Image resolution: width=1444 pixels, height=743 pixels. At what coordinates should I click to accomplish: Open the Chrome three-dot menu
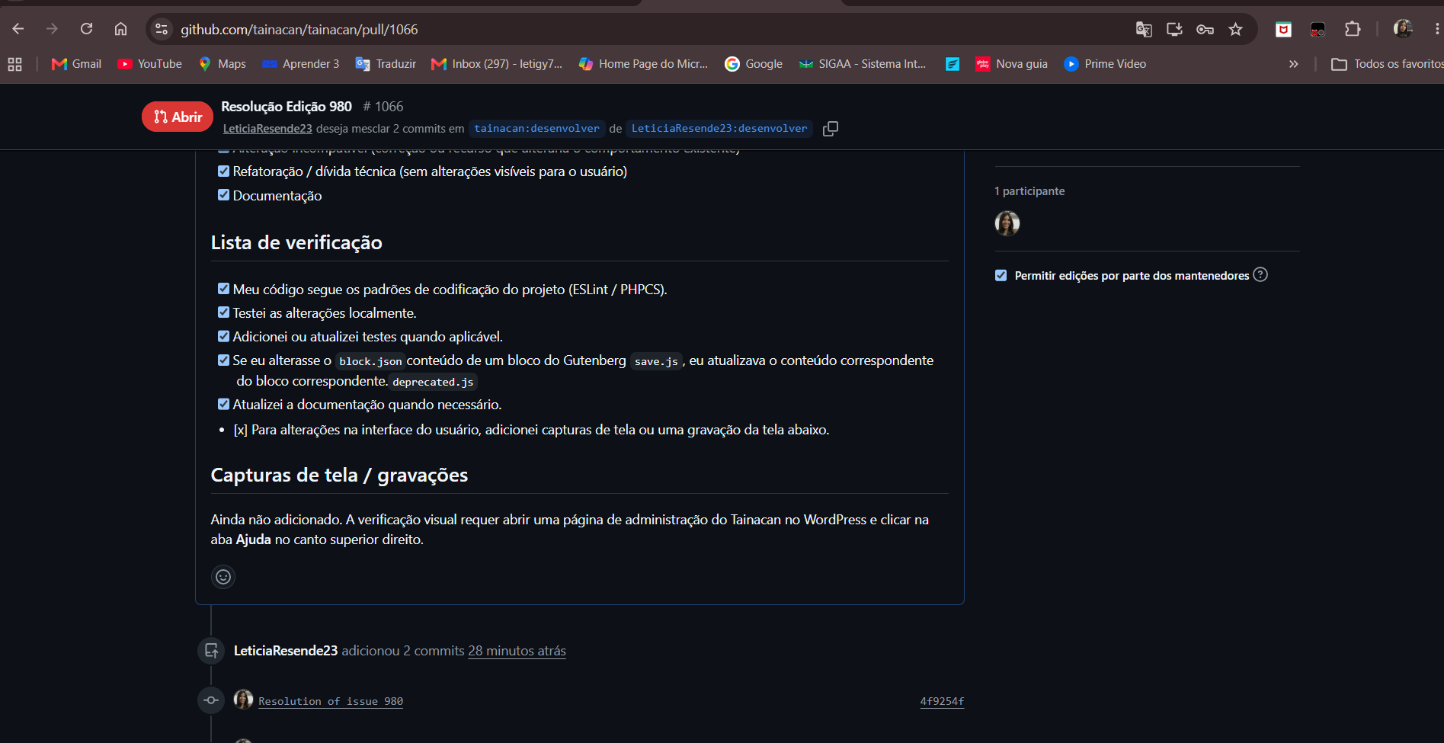(x=1436, y=29)
